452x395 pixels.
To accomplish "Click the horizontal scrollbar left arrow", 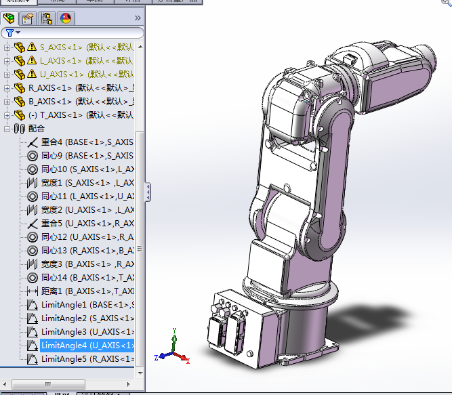I will point(5,384).
